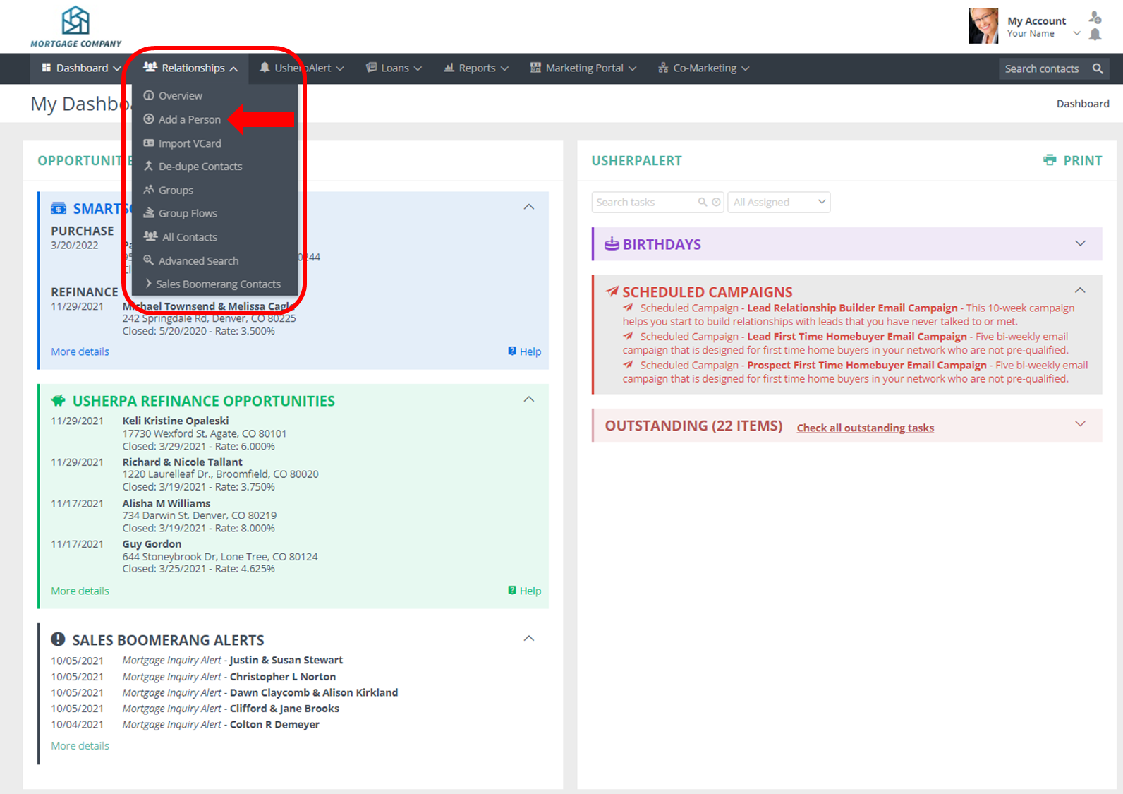
Task: Open the All Assigned dropdown
Action: 779,203
